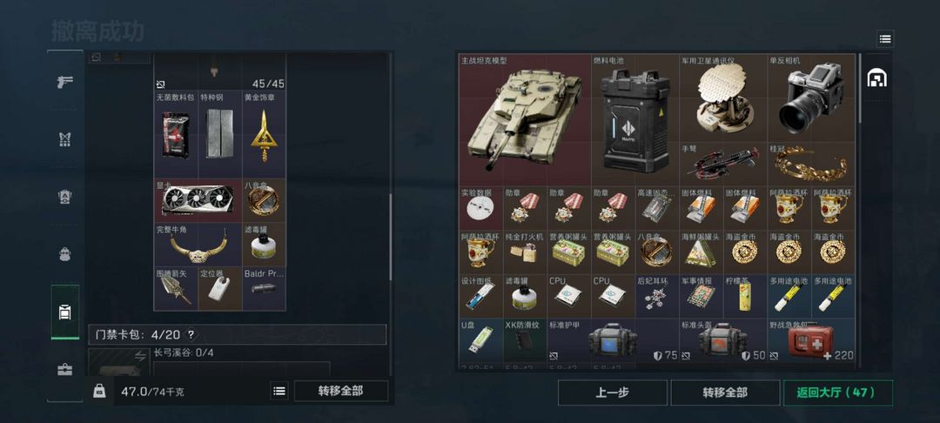Viewport: 940px width, 423px height.
Task: Open the secure case sidebar icon
Action: tap(64, 370)
